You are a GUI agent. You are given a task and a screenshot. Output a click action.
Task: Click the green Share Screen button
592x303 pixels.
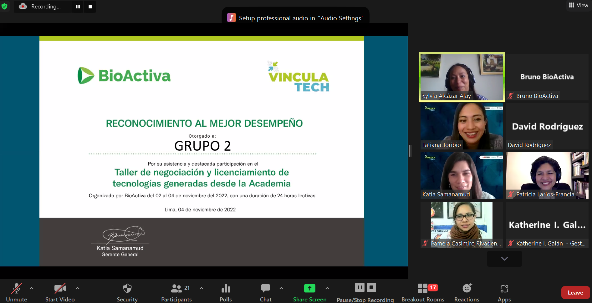click(310, 292)
